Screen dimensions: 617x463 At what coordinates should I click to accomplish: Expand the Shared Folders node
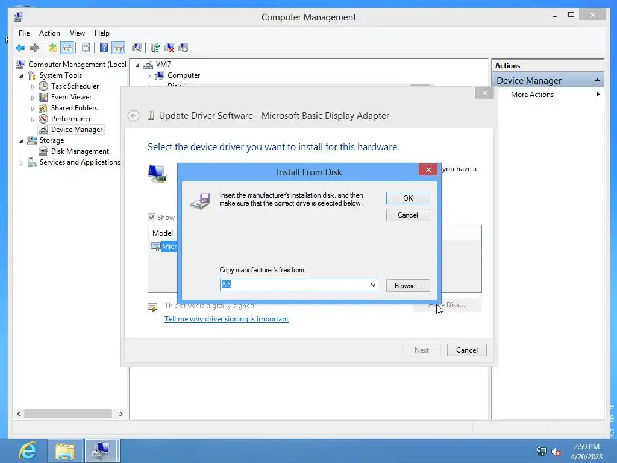pyautogui.click(x=33, y=109)
